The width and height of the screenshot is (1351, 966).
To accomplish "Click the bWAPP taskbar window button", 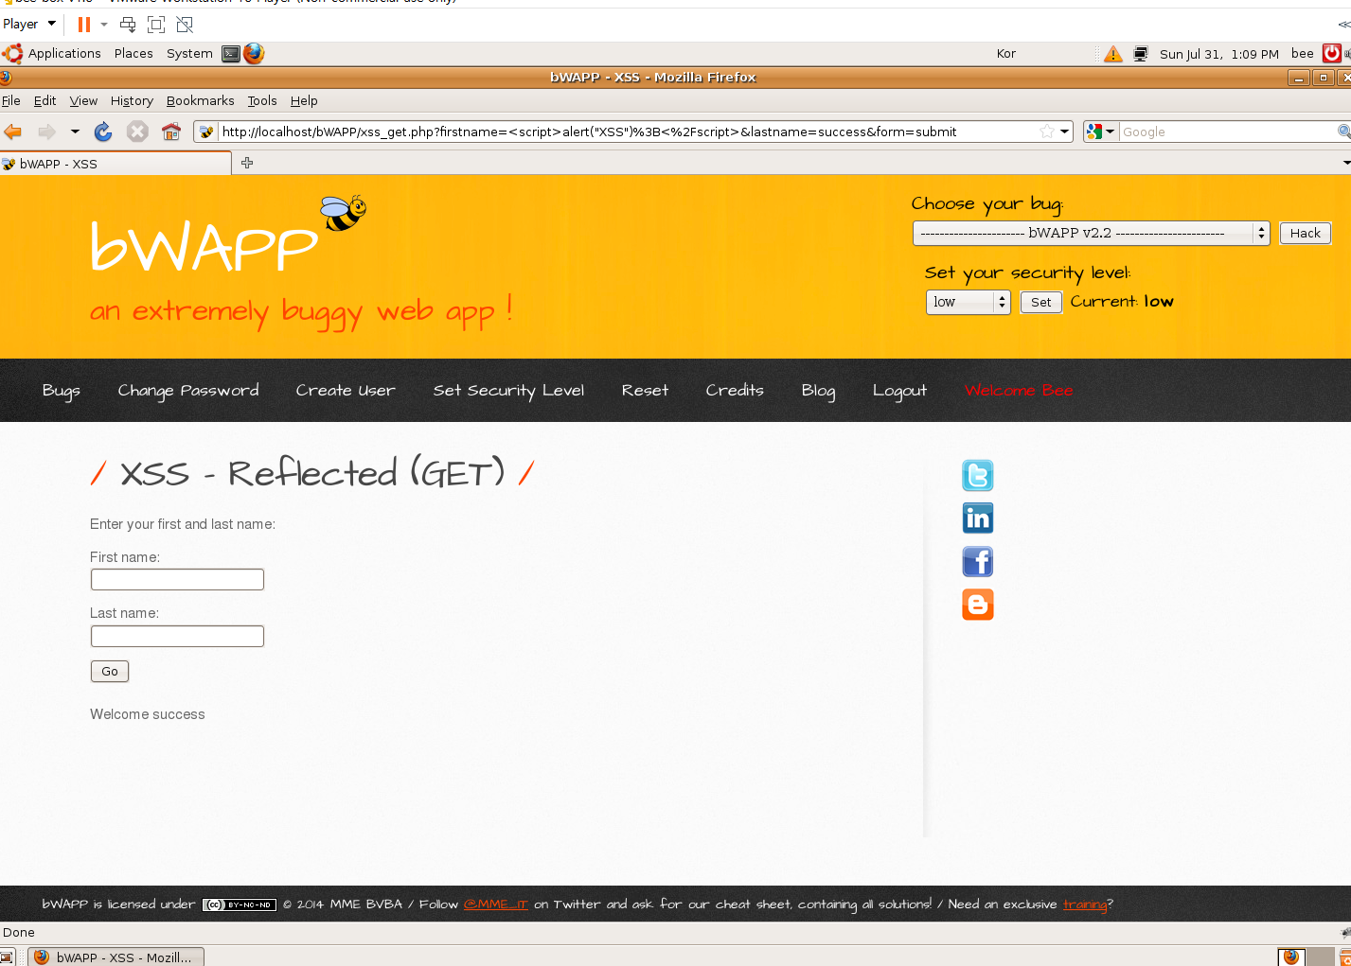I will click(116, 957).
